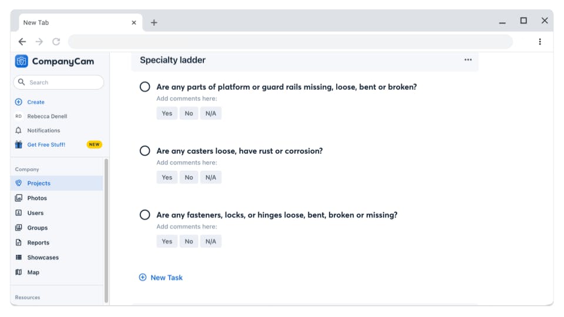Viewport: 564px width, 317px height.
Task: Open the browser three-dot menu
Action: coord(540,42)
